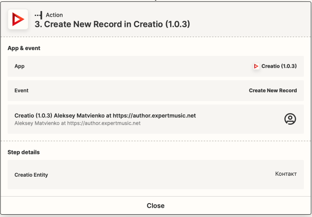Click the Event field label
This screenshot has width=312, height=217.
click(x=21, y=90)
